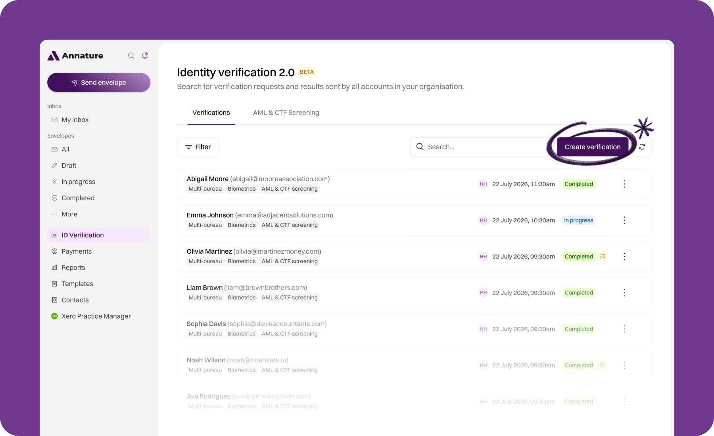Click the sidebar search magnifier icon

tap(131, 56)
